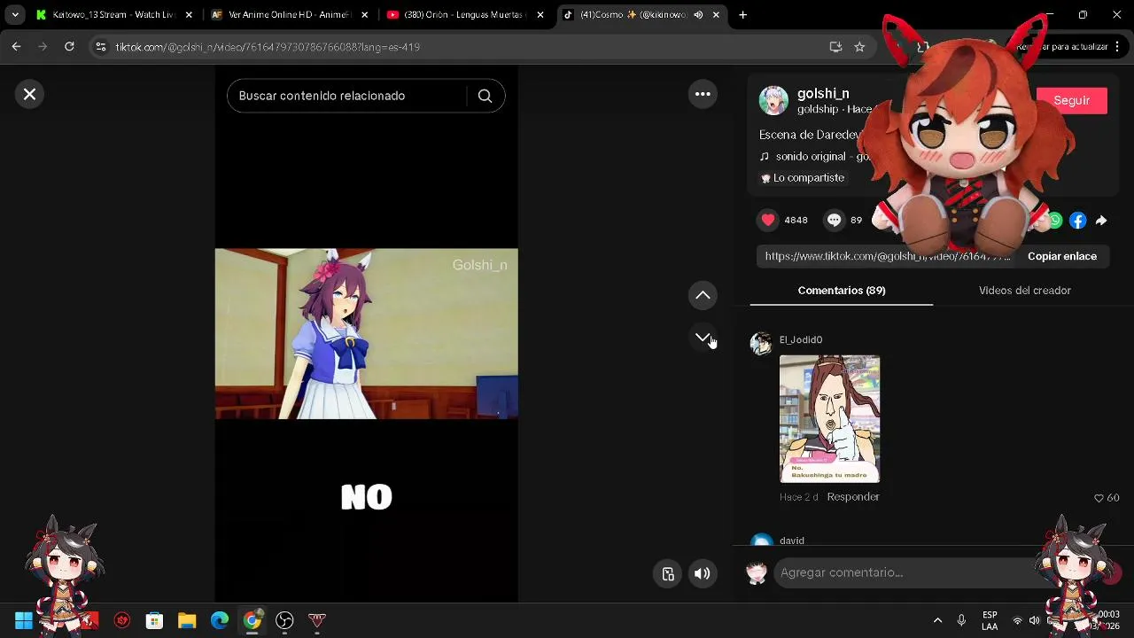1134x638 pixels.
Task: Follow golshi_n with the Seguir button
Action: pos(1071,100)
